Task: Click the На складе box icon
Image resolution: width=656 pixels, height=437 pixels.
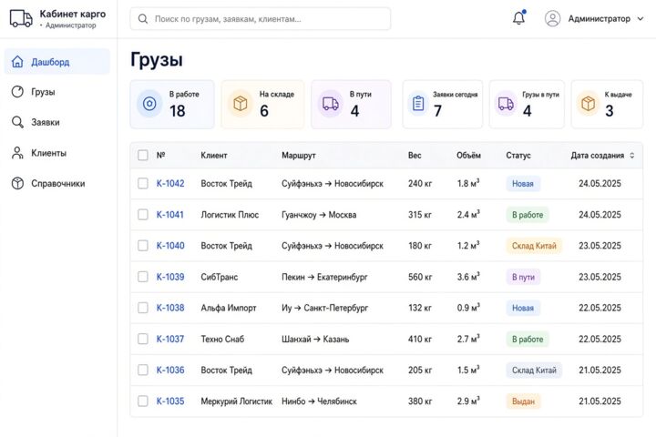Action: 241,104
